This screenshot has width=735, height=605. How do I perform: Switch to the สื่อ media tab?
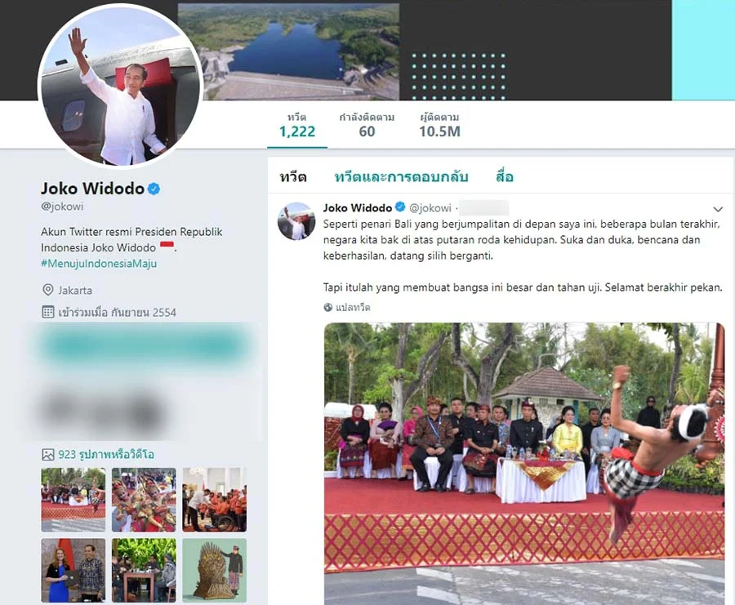[x=505, y=177]
